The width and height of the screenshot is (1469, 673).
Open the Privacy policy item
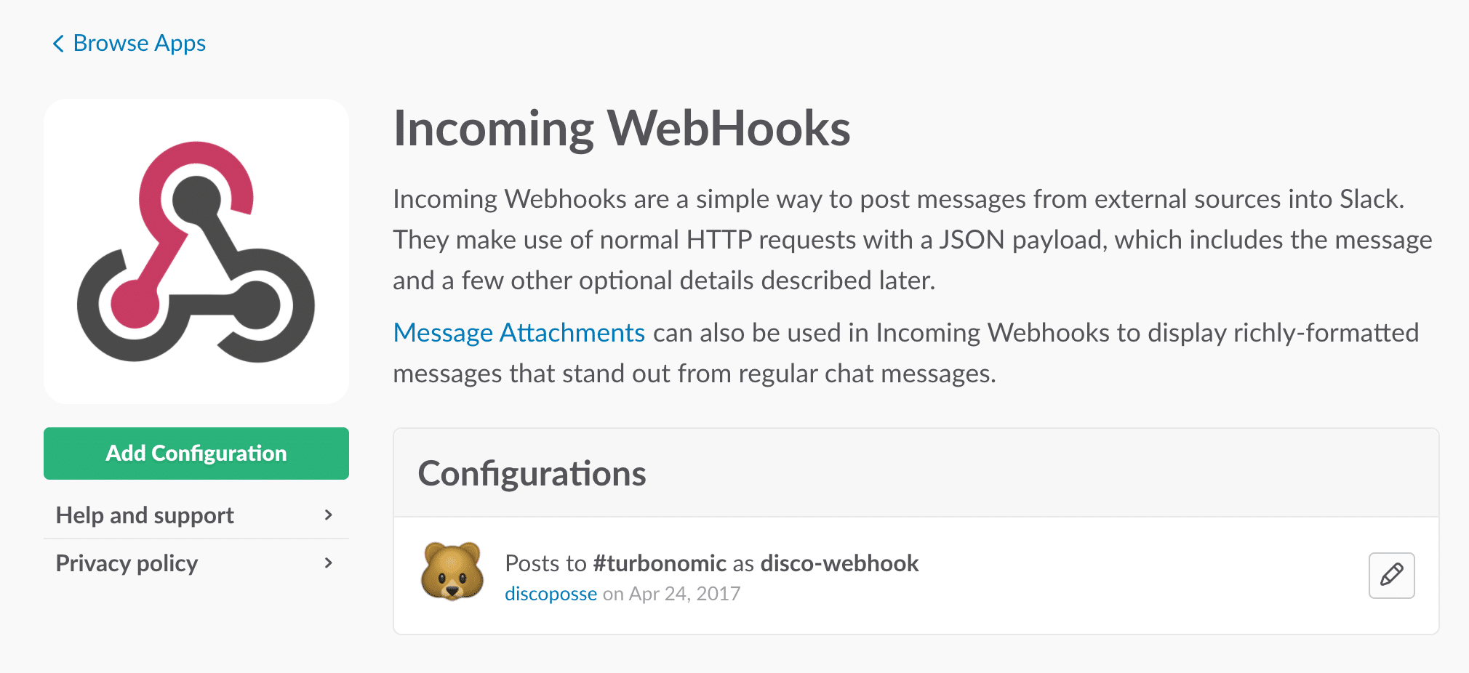coord(196,563)
